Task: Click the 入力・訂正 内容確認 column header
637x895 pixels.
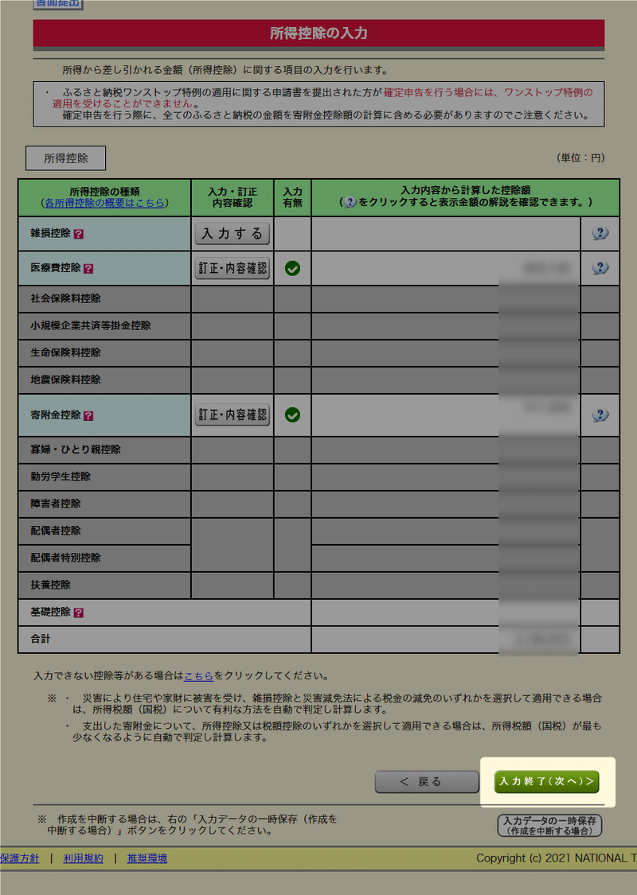Action: pyautogui.click(x=232, y=197)
